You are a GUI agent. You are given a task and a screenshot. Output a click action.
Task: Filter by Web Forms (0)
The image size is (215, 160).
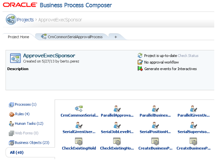point(27,133)
